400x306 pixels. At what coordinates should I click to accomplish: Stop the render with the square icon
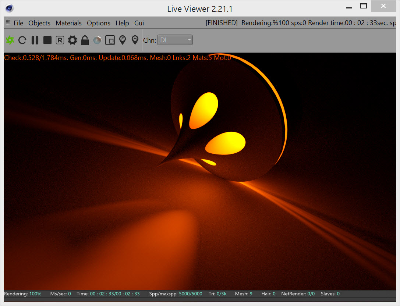(x=47, y=40)
